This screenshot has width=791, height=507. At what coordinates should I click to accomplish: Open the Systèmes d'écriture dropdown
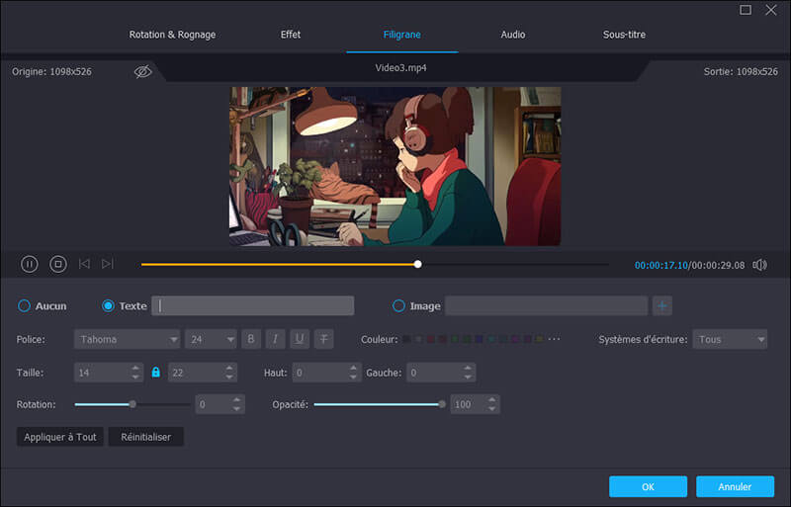coord(730,339)
